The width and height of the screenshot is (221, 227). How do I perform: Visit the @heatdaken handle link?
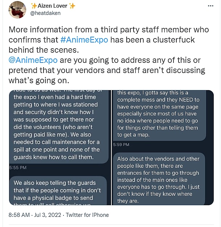45,13
